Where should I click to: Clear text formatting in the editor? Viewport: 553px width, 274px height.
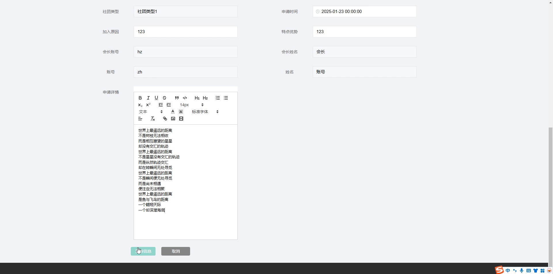[x=153, y=119]
